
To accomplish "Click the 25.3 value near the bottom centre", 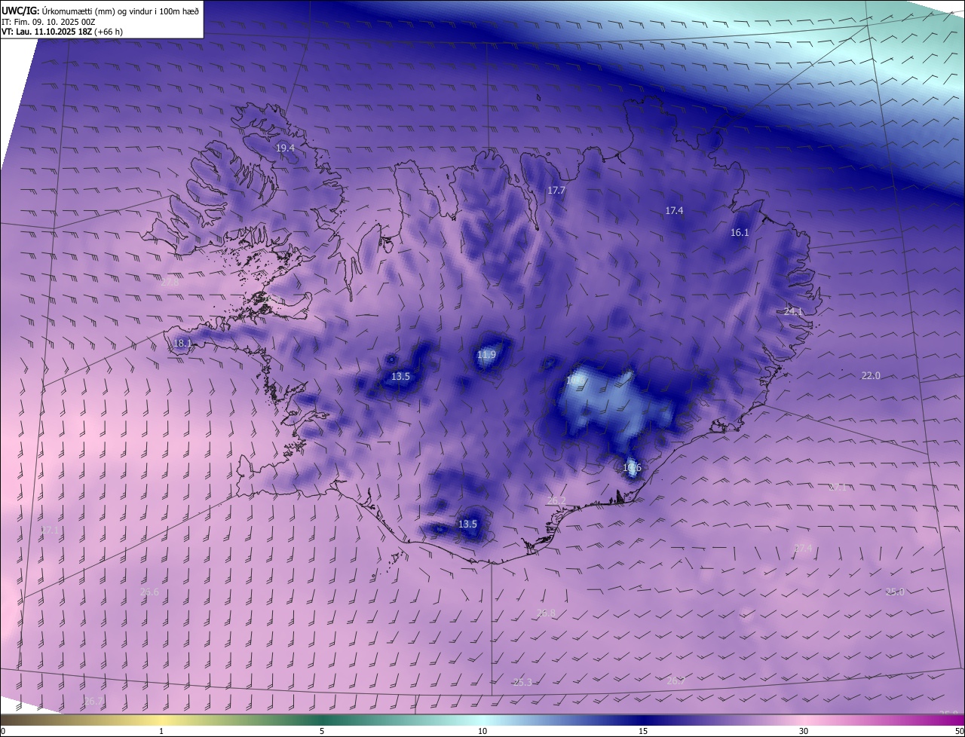I will (x=522, y=682).
